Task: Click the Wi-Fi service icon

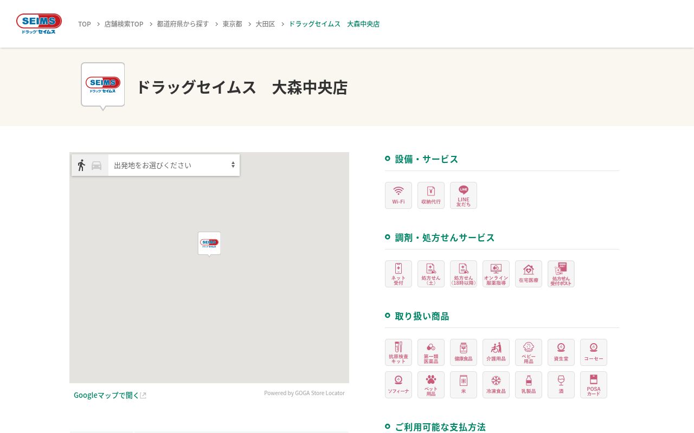Action: [x=399, y=195]
